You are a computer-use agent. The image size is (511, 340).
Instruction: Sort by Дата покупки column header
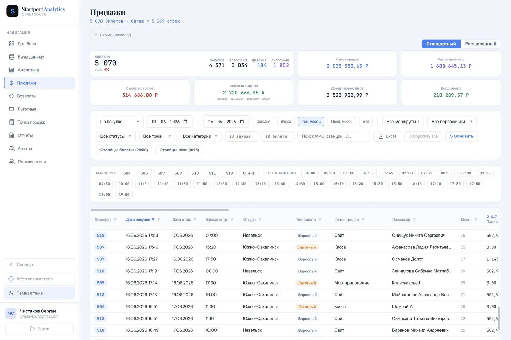[x=140, y=220]
